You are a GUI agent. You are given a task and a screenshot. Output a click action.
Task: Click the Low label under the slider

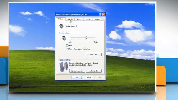click(70, 42)
